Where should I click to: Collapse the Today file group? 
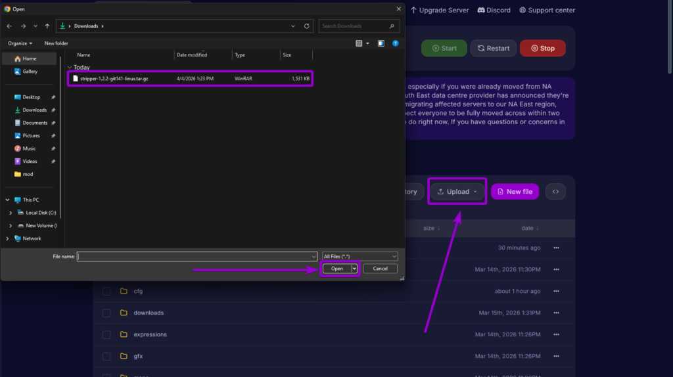[x=70, y=68]
